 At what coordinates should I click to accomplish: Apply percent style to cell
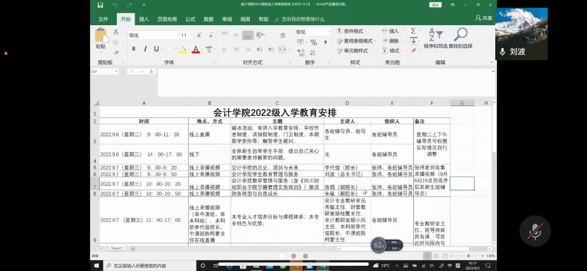[313, 43]
